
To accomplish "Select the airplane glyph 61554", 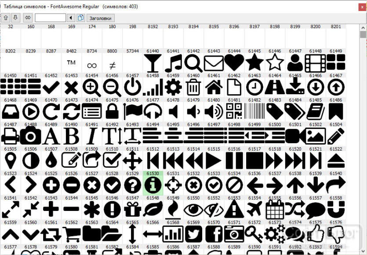I will coord(254,210).
